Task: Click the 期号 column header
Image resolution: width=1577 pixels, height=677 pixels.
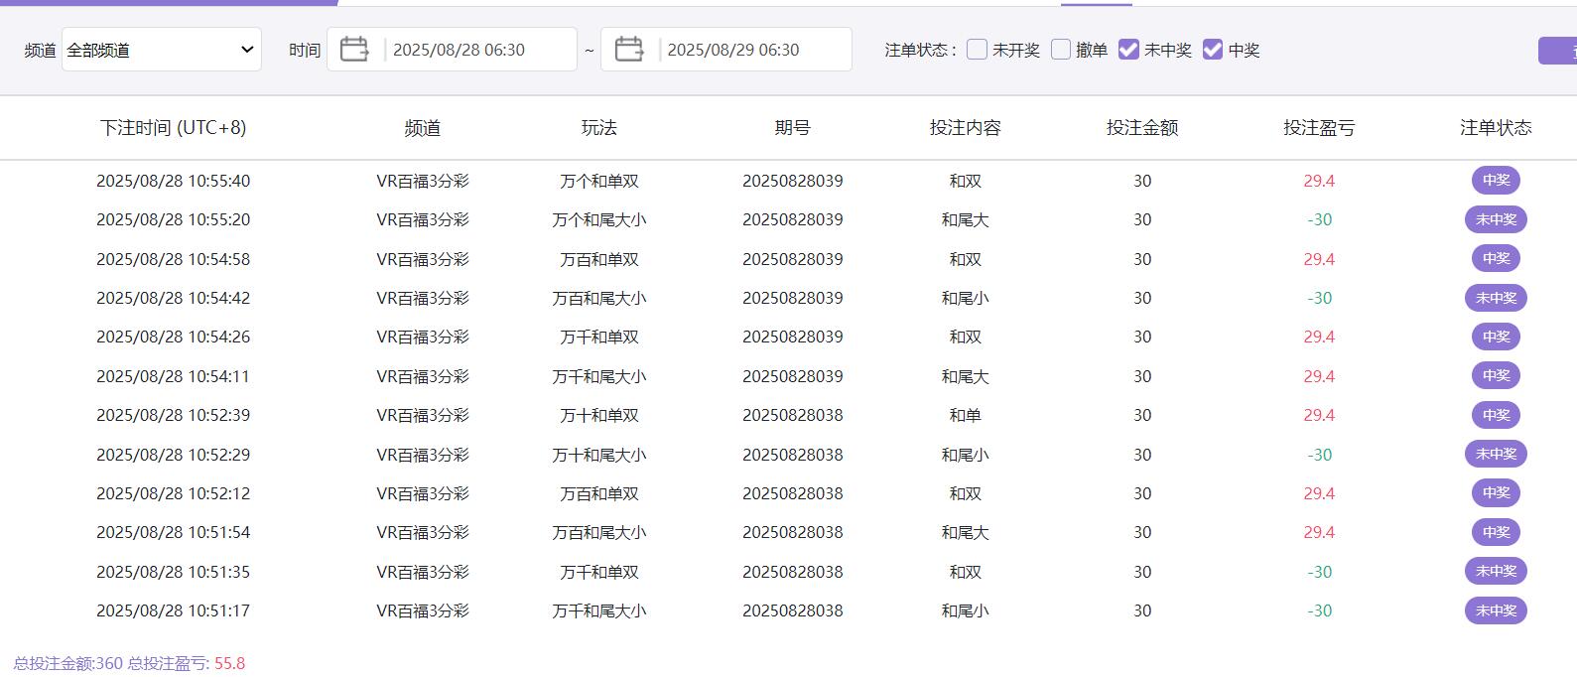Action: 793,128
